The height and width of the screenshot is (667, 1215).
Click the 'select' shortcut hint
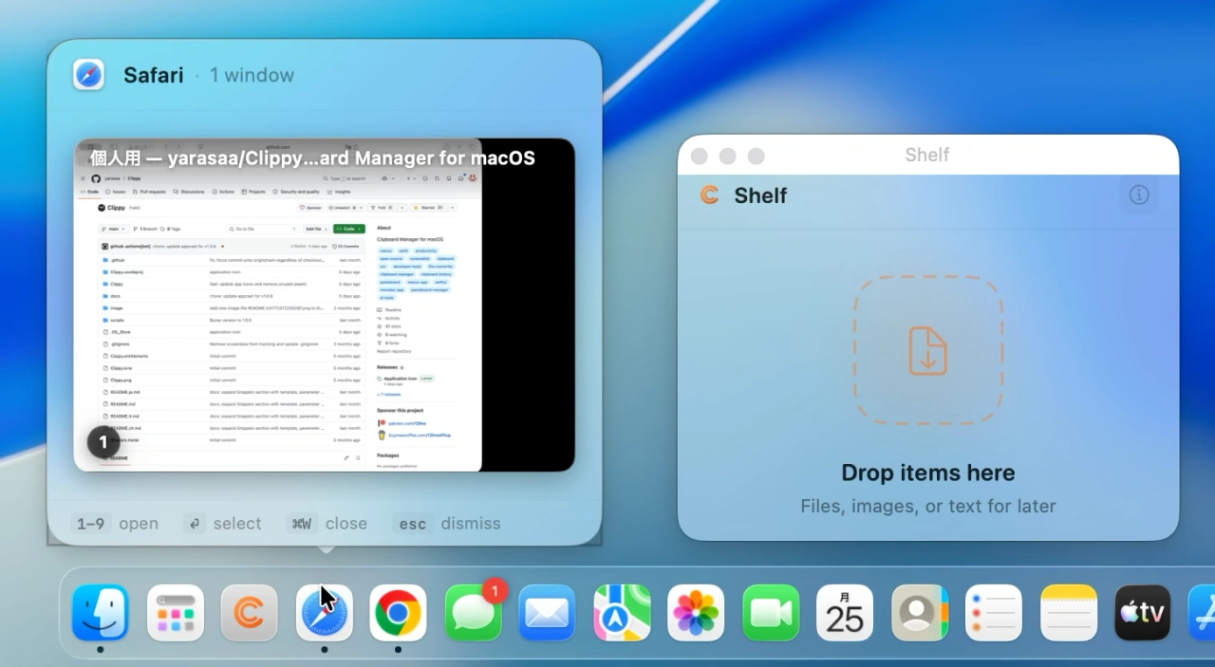[223, 523]
